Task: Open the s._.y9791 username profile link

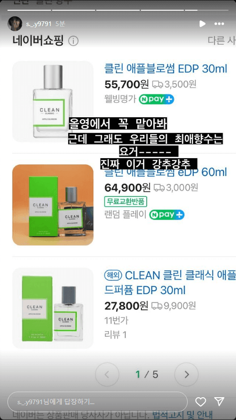Action: 39,24
